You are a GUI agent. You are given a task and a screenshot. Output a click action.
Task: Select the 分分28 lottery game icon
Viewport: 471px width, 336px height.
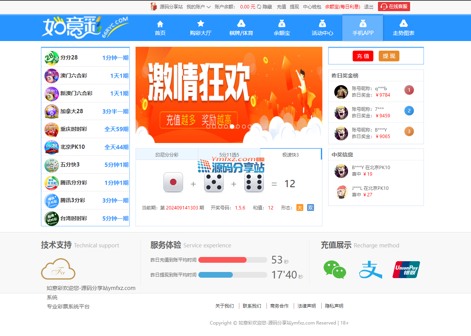tap(51, 58)
